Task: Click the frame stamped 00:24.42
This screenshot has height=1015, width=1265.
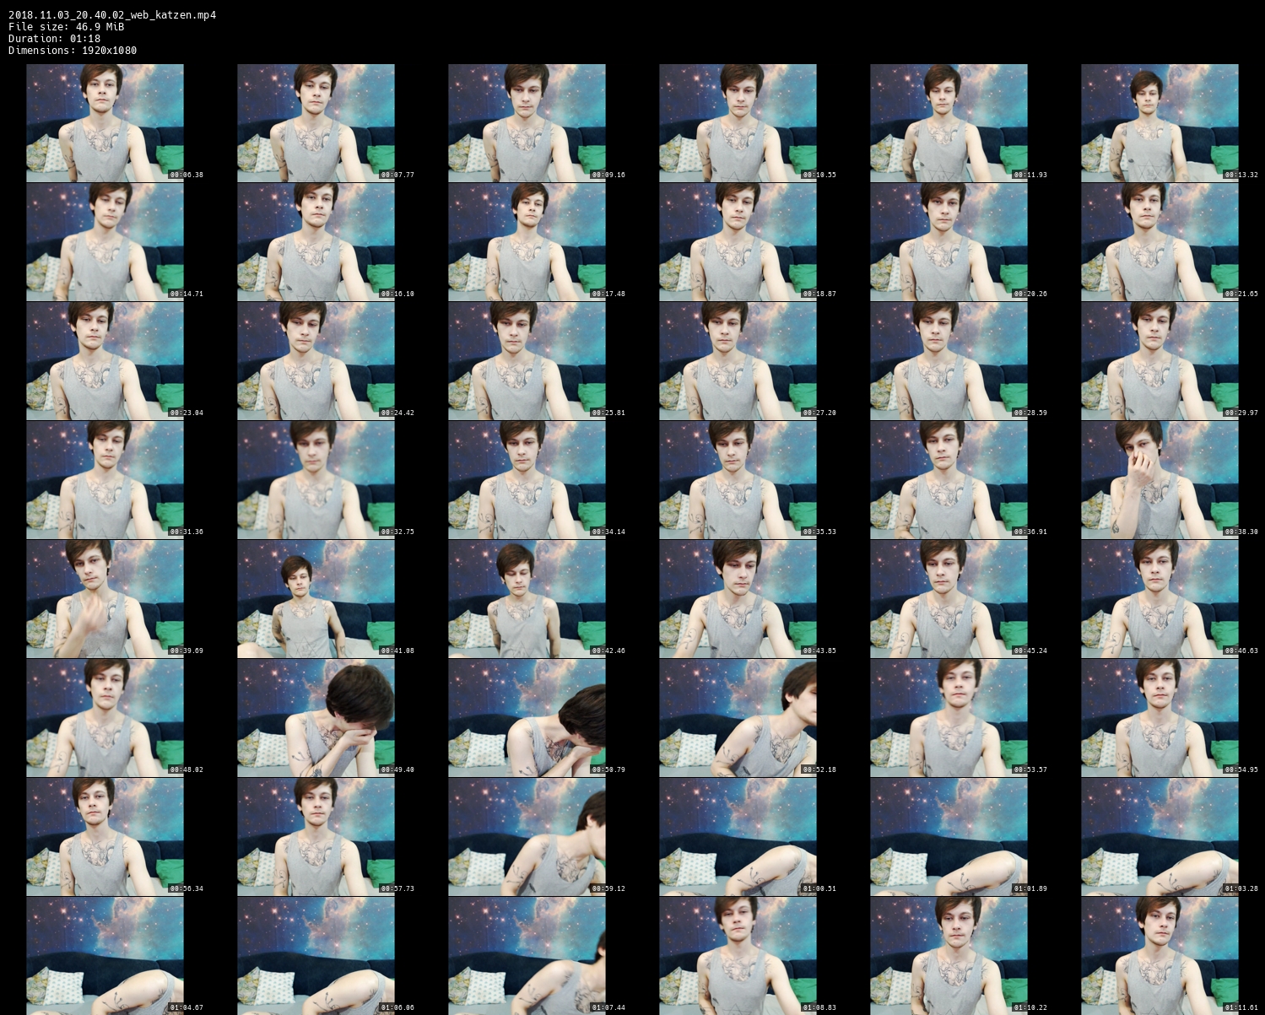Action: coord(316,361)
